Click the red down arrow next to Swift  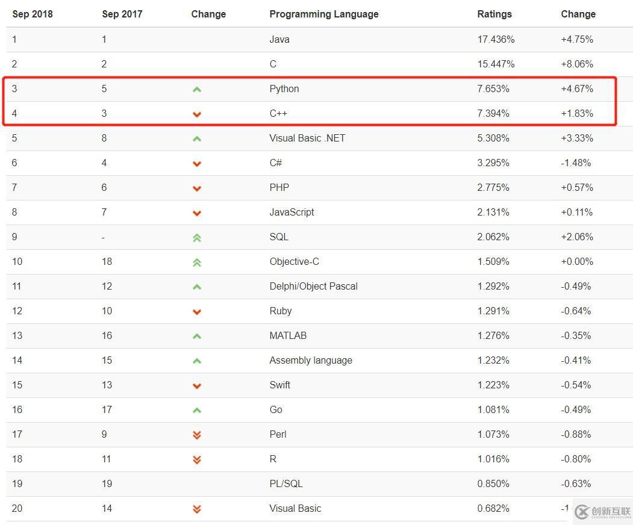point(197,386)
